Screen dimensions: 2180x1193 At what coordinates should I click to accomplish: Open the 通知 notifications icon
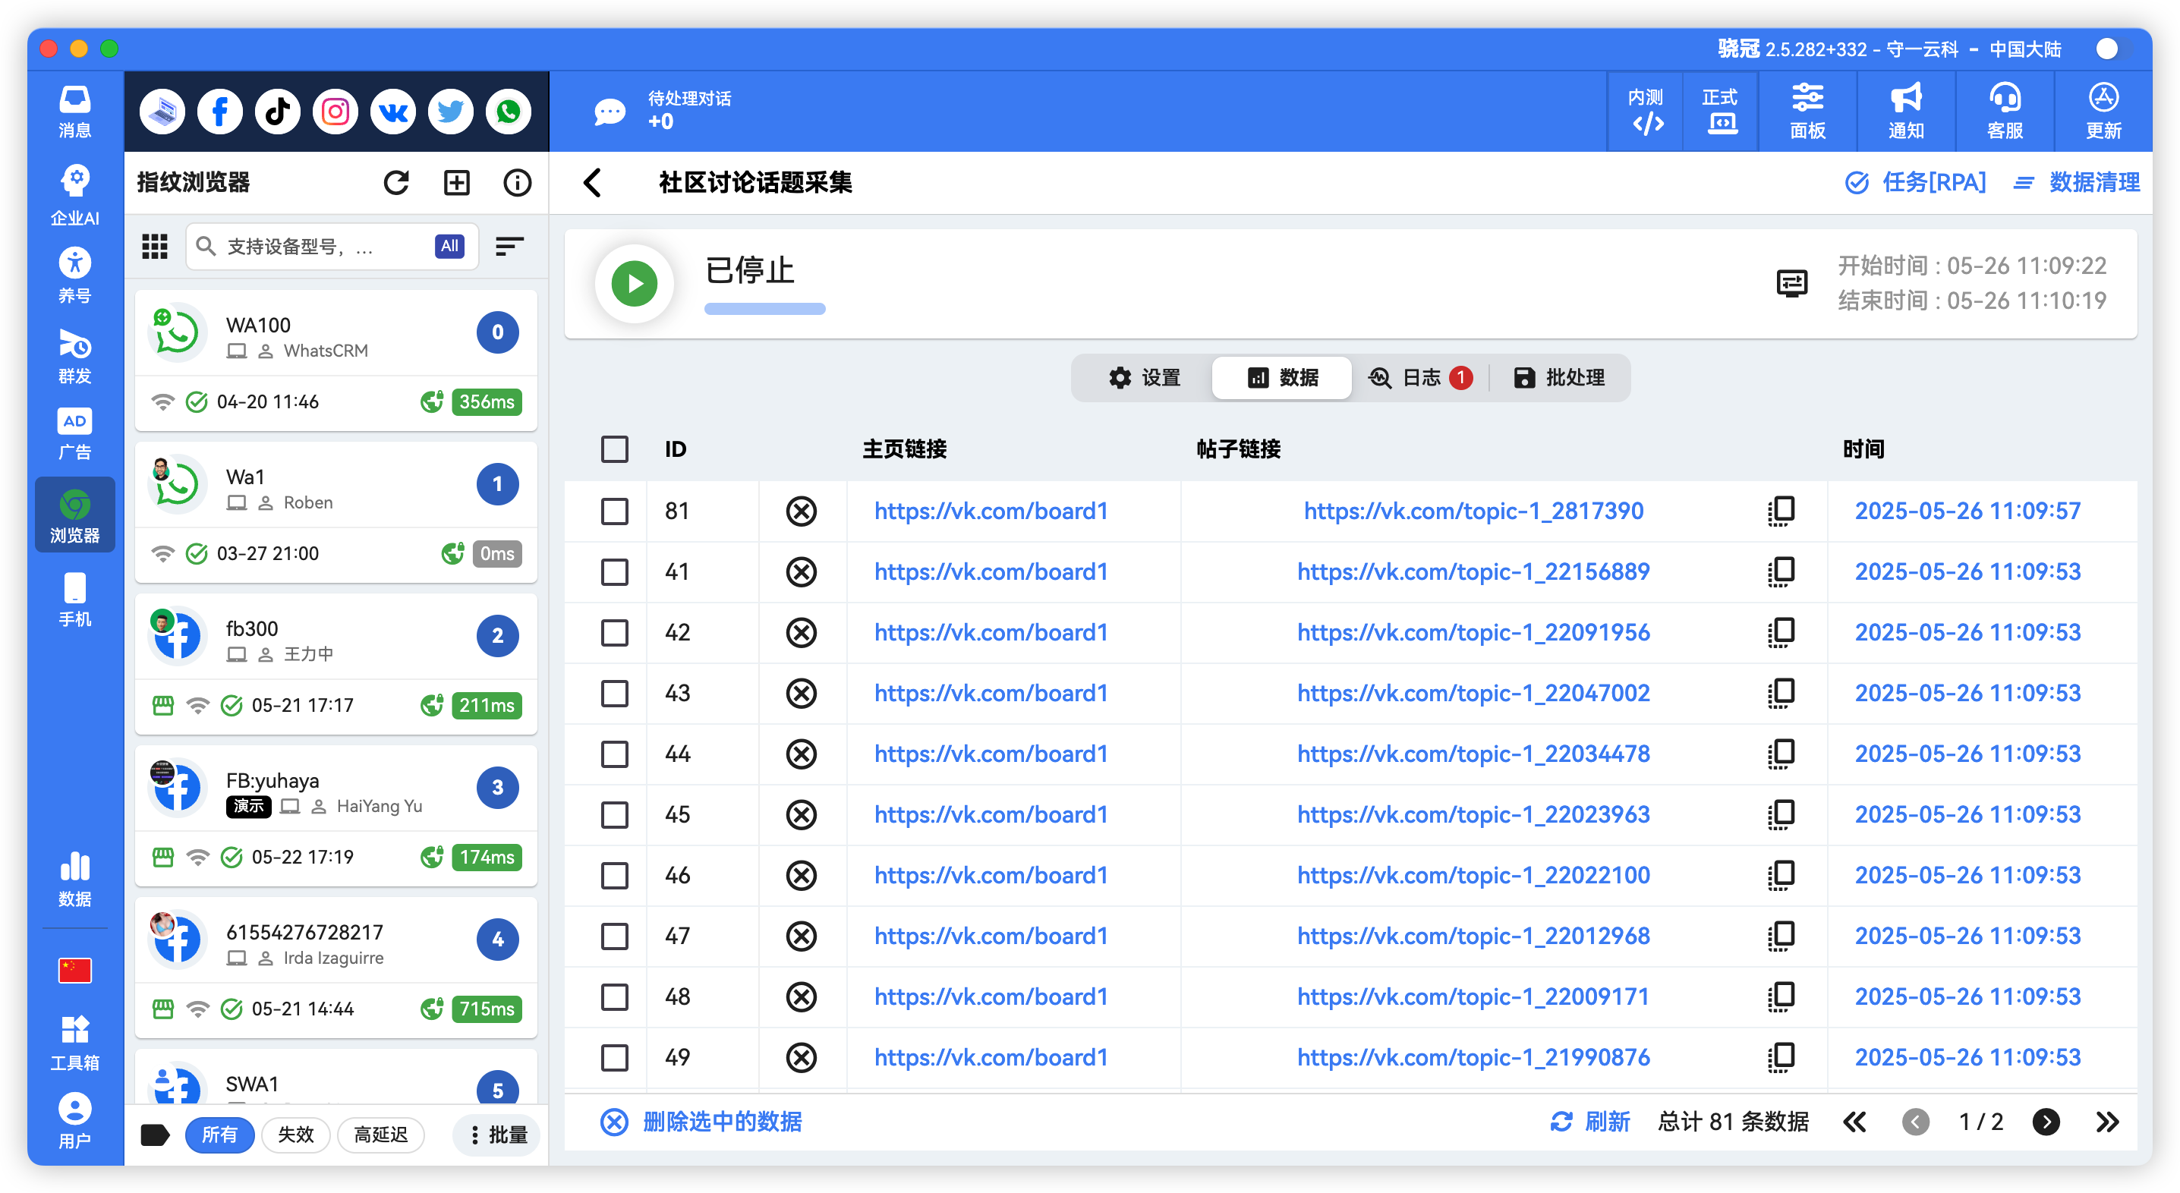click(1905, 111)
